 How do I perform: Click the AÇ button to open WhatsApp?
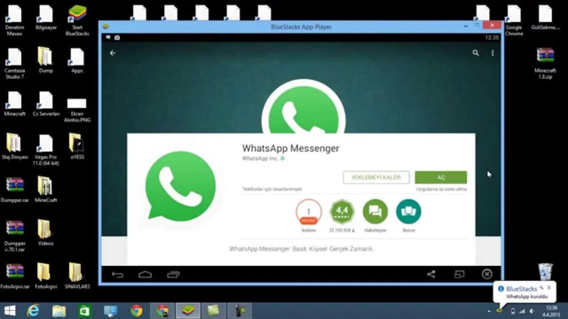tap(441, 177)
